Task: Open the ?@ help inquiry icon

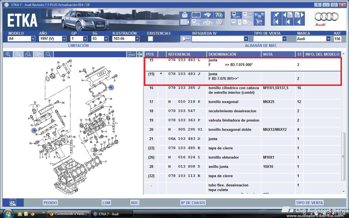Action: point(219,15)
